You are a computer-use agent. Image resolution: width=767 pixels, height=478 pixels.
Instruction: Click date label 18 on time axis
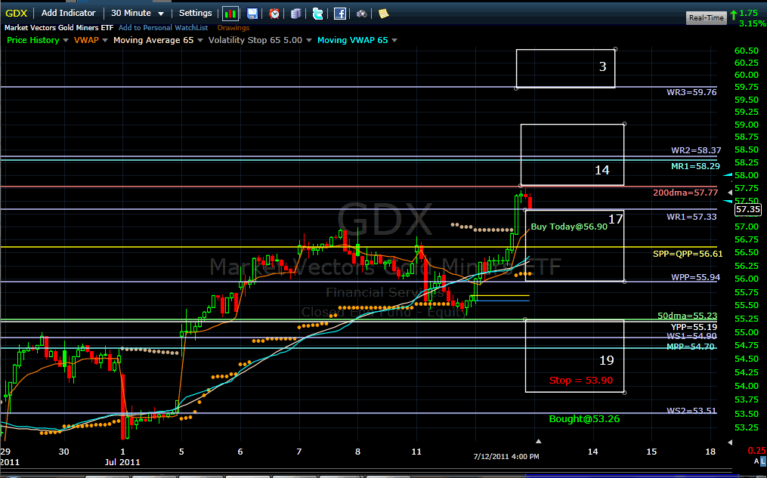click(x=710, y=452)
